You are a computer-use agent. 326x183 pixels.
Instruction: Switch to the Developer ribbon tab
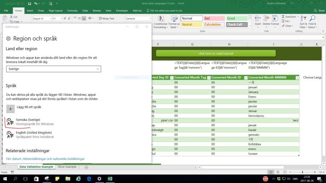[x=122, y=10]
